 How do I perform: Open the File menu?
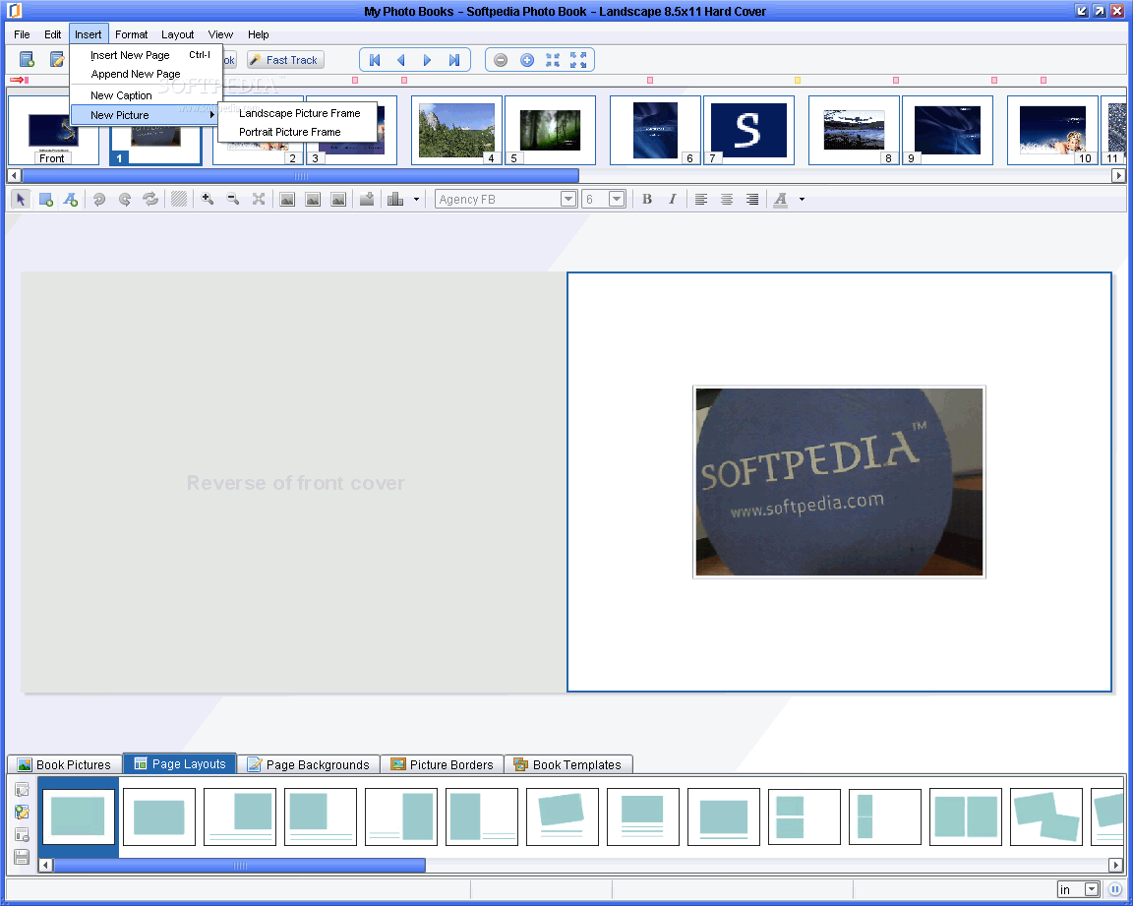click(x=22, y=34)
